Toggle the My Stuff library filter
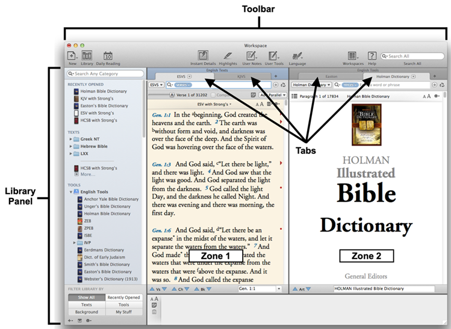 pos(123,312)
